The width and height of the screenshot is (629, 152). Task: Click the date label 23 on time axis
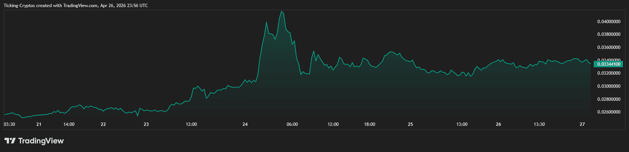[x=146, y=124]
